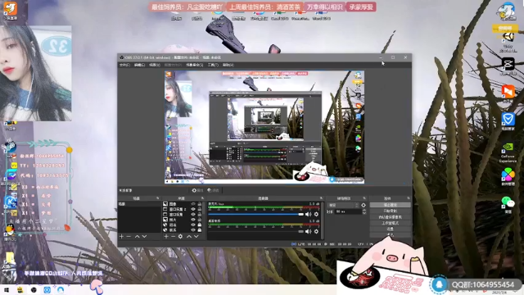Open WeChat desktop shortcut
The height and width of the screenshot is (295, 524).
[x=508, y=205]
